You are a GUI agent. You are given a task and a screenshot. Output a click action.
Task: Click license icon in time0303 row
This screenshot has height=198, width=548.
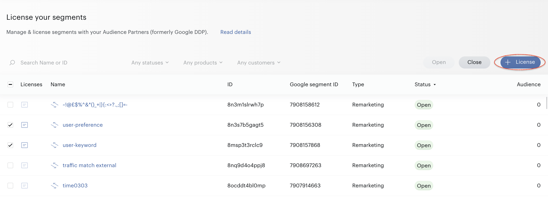25,186
